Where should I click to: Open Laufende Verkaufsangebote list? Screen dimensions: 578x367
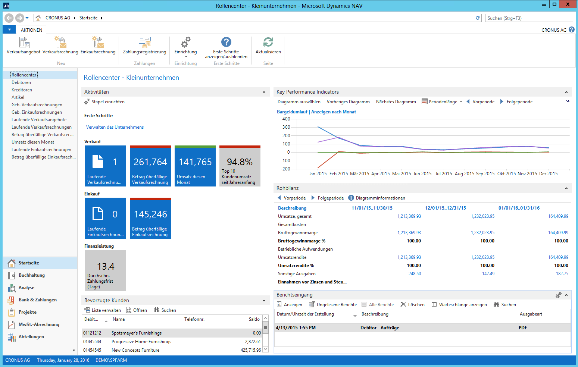[x=39, y=120]
